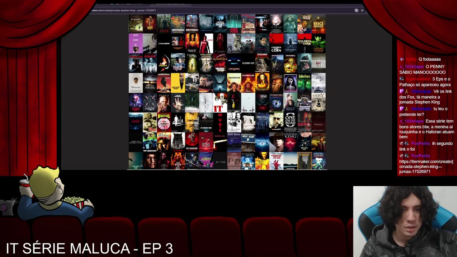Viewport: 457px width, 257px height.
Task: Choose the Cell movie poster
Action: (248, 44)
